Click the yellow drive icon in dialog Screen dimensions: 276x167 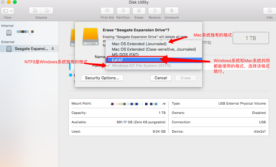pyautogui.click(x=91, y=36)
